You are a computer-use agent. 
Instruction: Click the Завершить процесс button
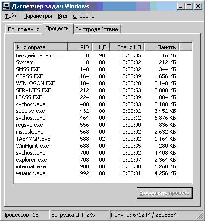click(x=164, y=193)
